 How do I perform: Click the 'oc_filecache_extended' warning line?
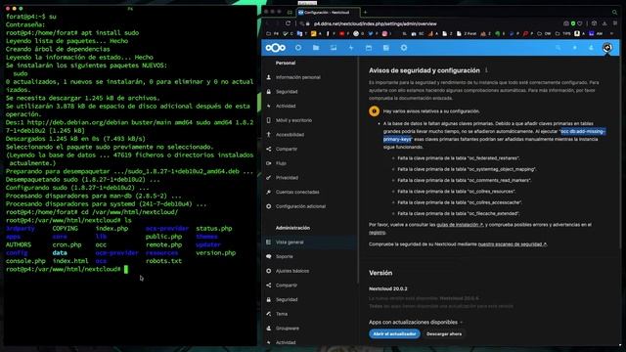point(459,213)
